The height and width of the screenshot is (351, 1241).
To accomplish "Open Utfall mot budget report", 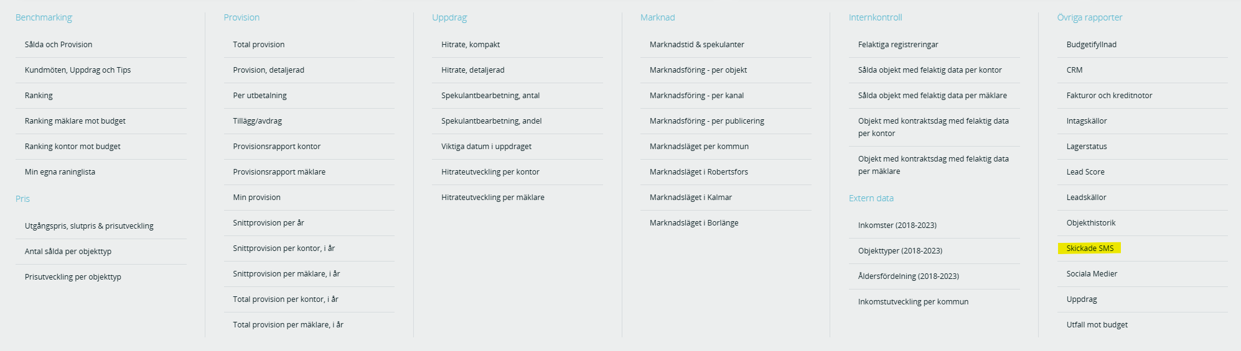I will [1097, 325].
